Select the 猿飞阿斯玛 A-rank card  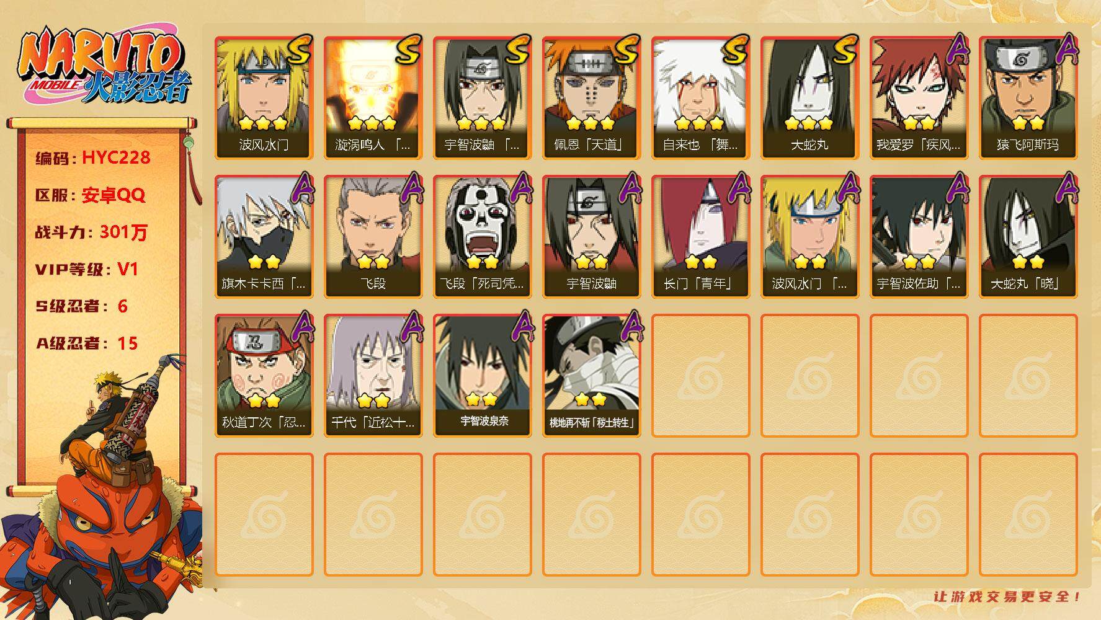coord(1028,98)
